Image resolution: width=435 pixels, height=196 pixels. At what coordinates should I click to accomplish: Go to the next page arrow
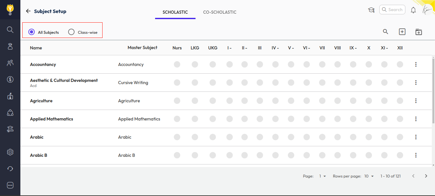(x=426, y=176)
